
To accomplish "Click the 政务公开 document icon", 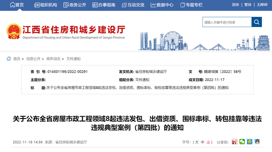I will [x=66, y=5].
